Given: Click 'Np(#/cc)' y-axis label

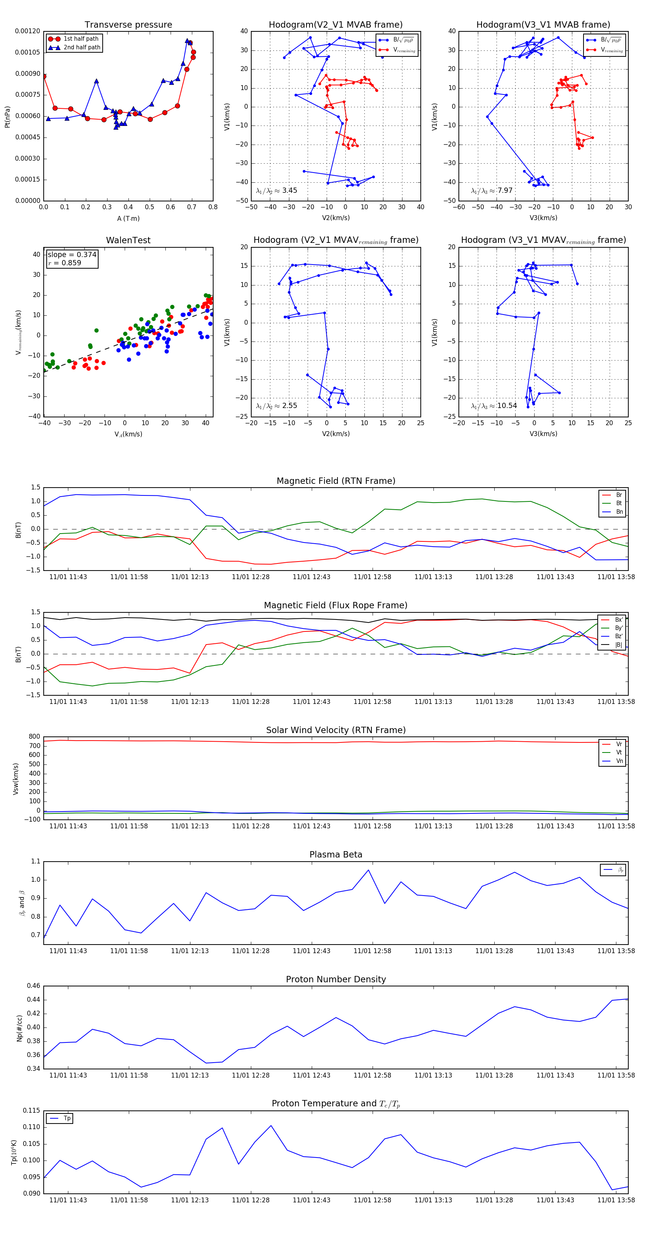Looking at the screenshot, I should coord(20,1027).
